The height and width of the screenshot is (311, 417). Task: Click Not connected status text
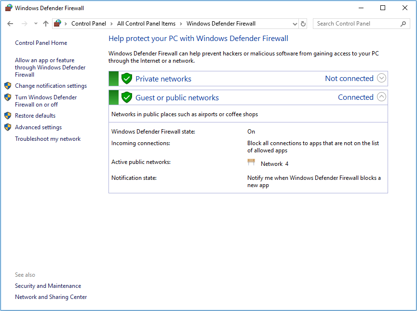point(349,79)
